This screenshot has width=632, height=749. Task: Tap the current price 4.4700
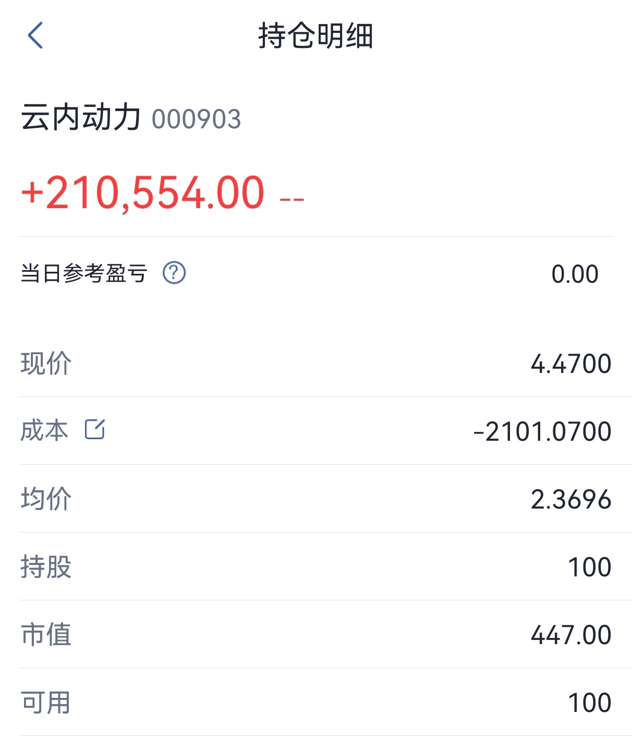pos(571,364)
